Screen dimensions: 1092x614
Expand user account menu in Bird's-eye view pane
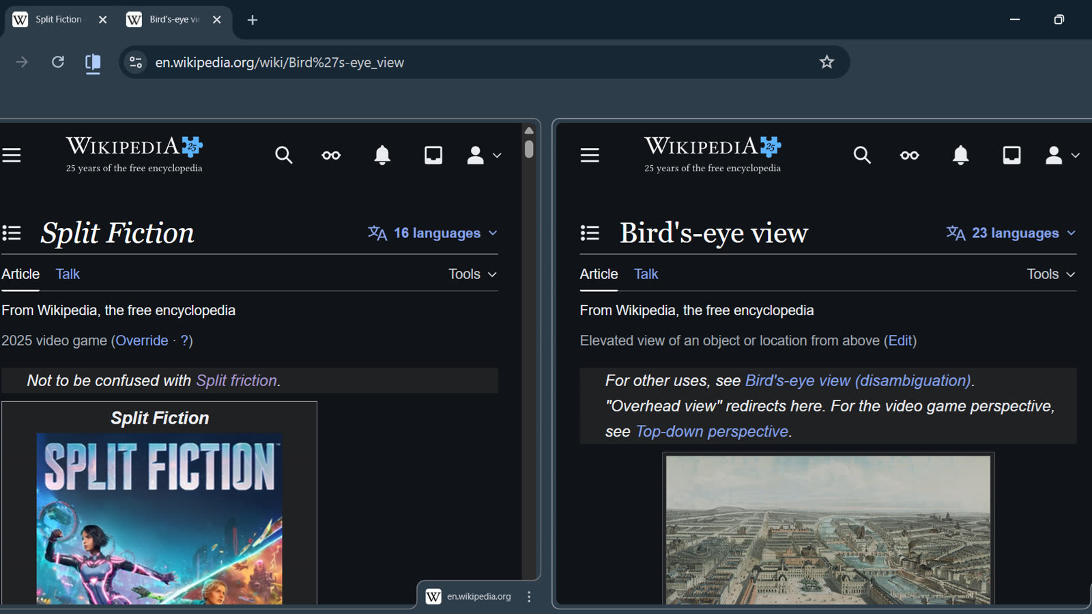point(1062,156)
